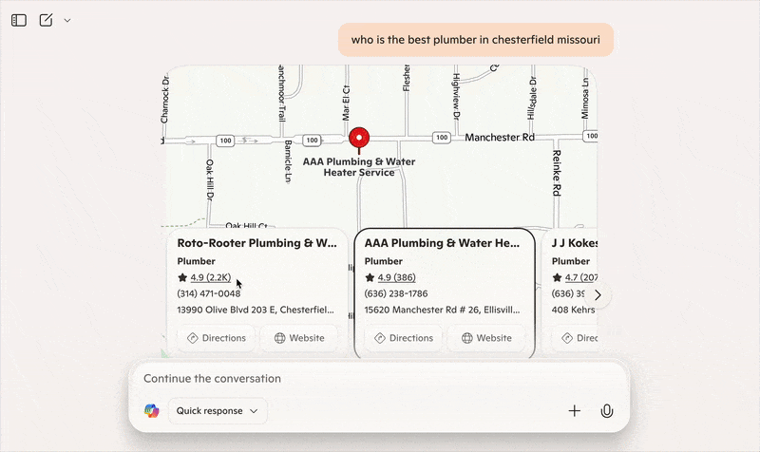Open the Roto-Rooter Plumbing card title
The height and width of the screenshot is (452, 760).
[256, 243]
